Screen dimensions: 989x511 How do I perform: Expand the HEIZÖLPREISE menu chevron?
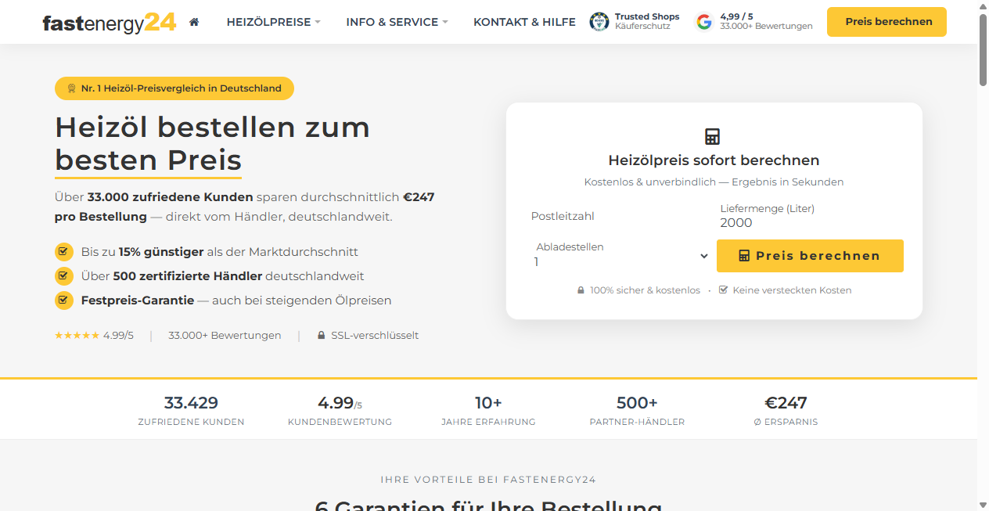318,22
